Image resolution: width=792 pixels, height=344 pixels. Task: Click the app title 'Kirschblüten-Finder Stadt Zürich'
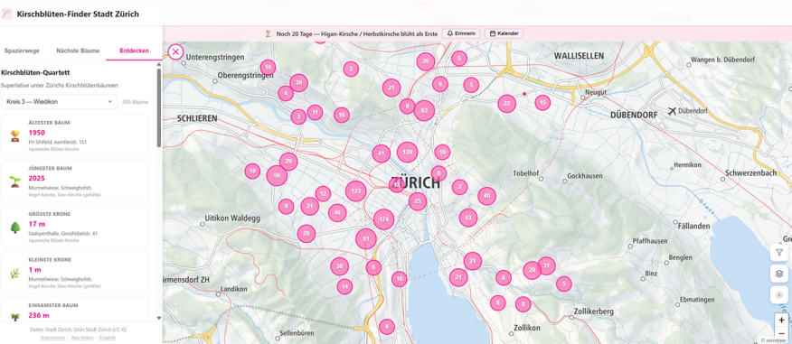[78, 14]
